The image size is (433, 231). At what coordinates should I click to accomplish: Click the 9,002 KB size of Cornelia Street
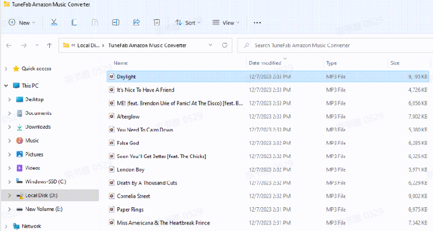(418, 196)
